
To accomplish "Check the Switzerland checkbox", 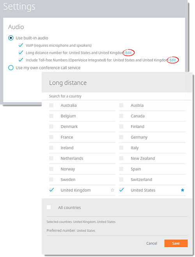I will pos(121,179).
